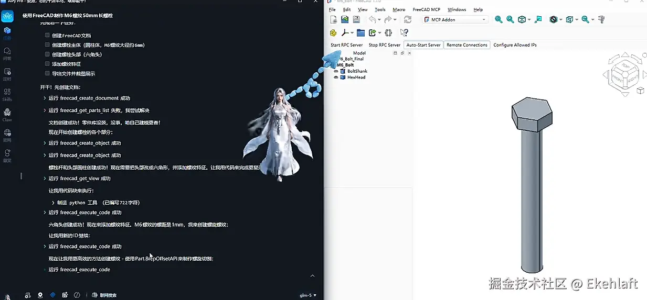Toggle 联网搜索 web search option
The image size is (647, 300).
tap(104, 295)
